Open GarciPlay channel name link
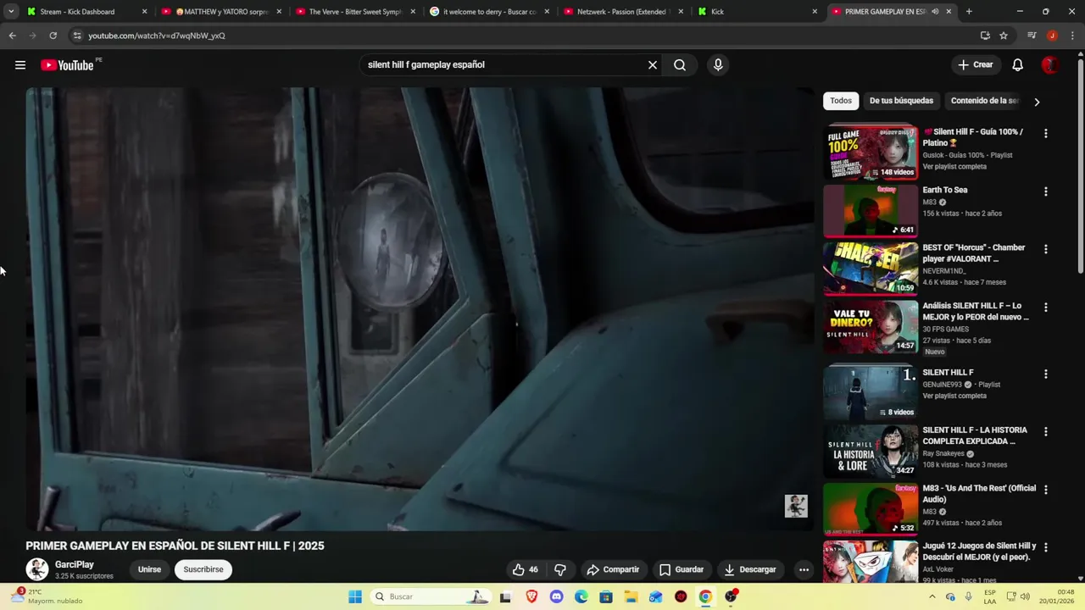This screenshot has width=1085, height=610. click(x=75, y=564)
